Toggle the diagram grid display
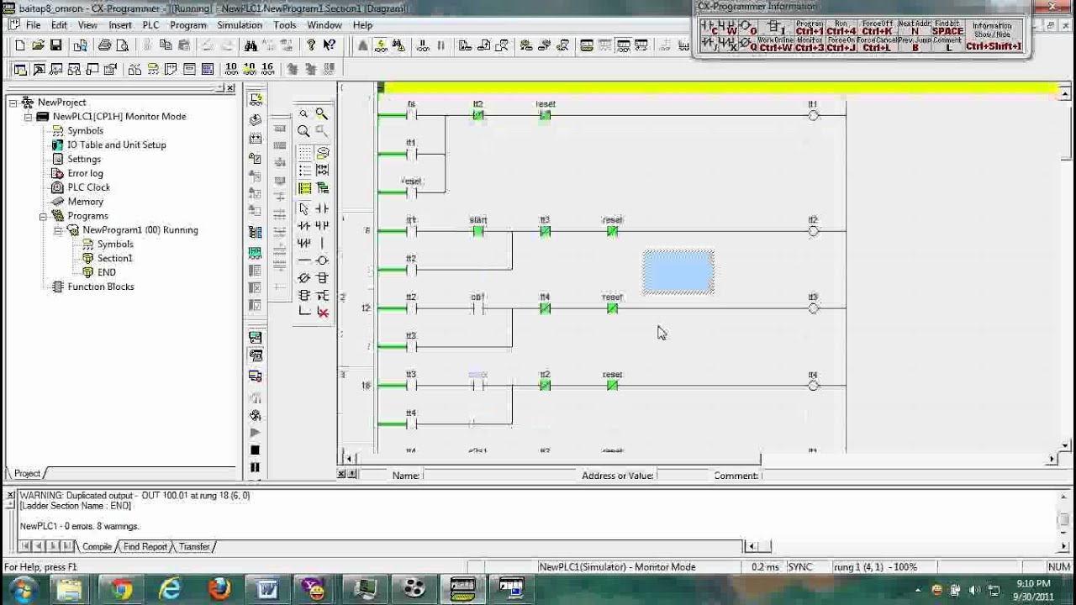The height and width of the screenshot is (605, 1076). coord(304,153)
